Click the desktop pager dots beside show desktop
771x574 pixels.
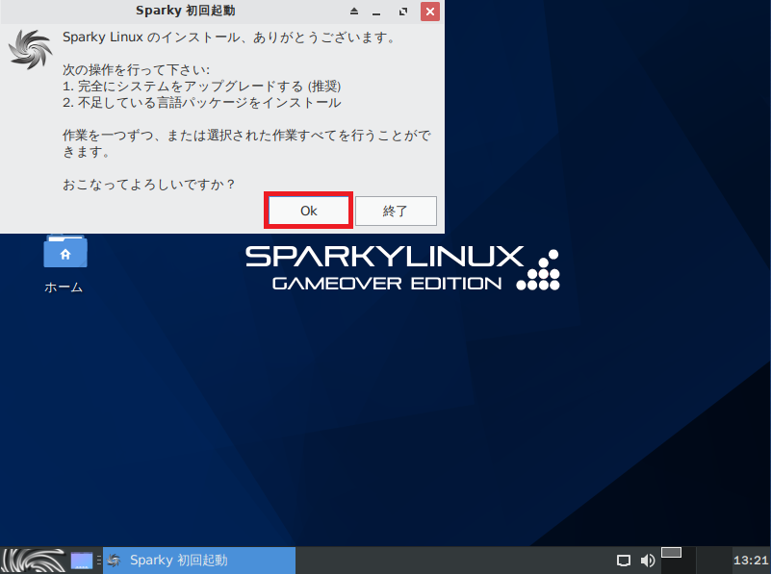[x=99, y=561]
